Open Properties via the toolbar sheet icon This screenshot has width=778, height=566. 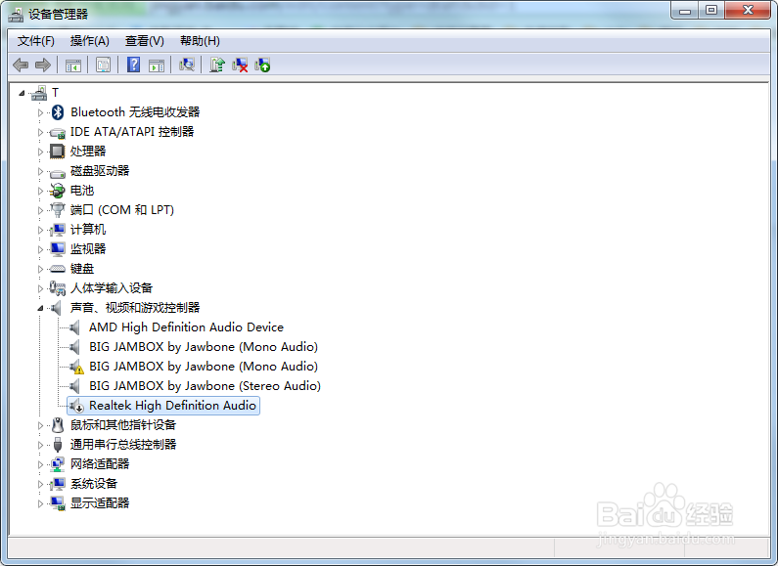point(103,65)
